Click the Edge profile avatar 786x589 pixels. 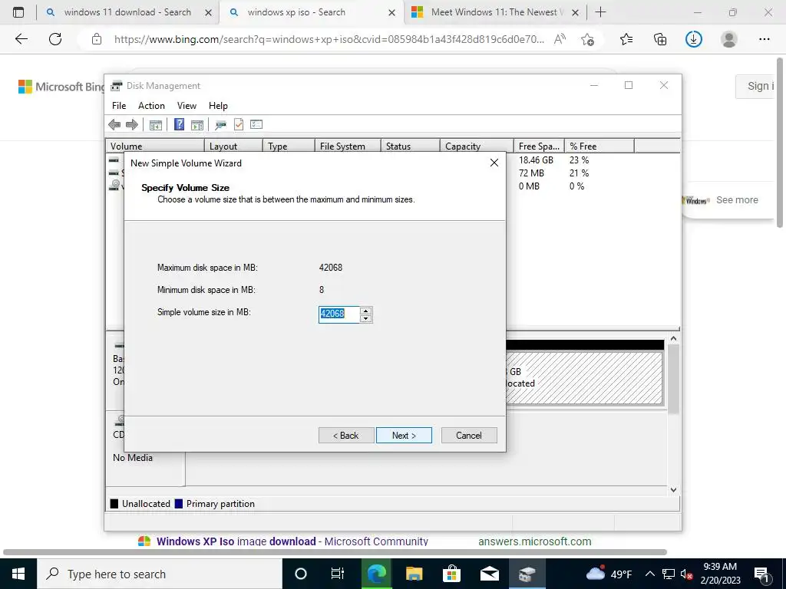click(x=729, y=39)
